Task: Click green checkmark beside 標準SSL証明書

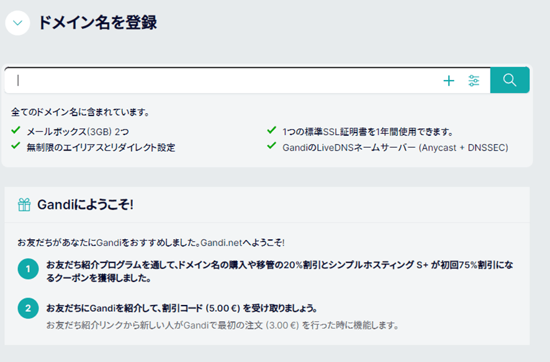Action: click(271, 130)
